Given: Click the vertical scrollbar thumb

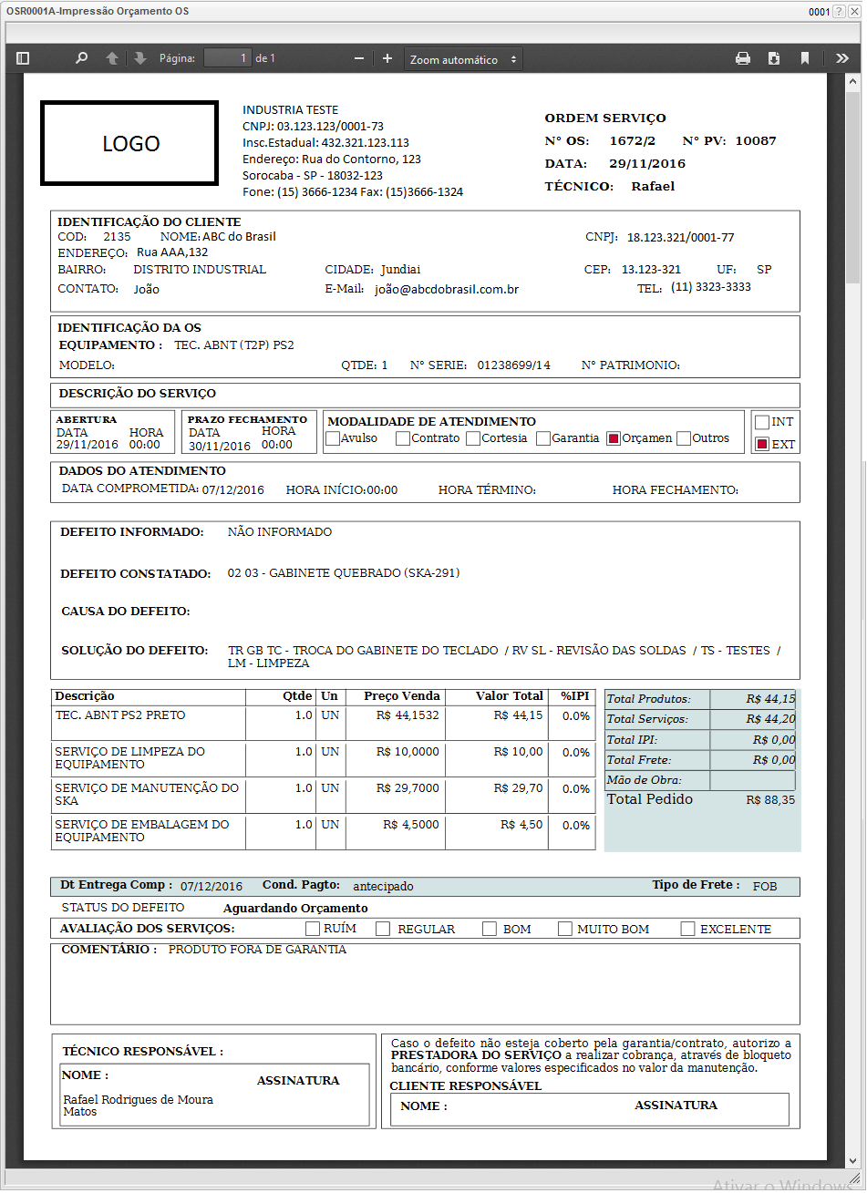Looking at the screenshot, I should coord(852,182).
